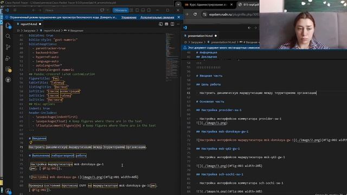Click Загрузки breadcrumb in right editor
Viewport: 347px width, 195px height.
coord(197,42)
